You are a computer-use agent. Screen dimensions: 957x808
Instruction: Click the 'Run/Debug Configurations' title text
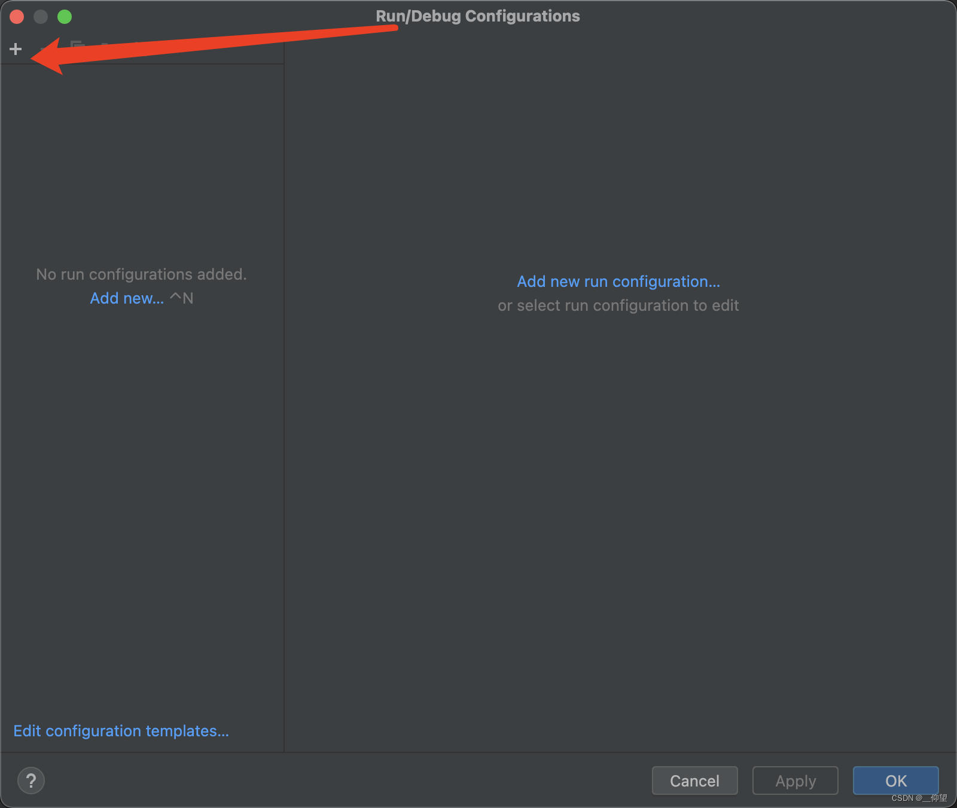point(478,16)
